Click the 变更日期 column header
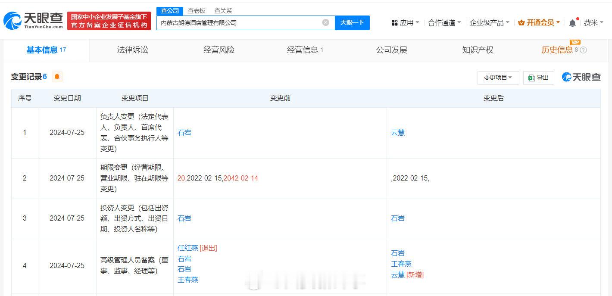This screenshot has height=296, width=612. coord(67,98)
